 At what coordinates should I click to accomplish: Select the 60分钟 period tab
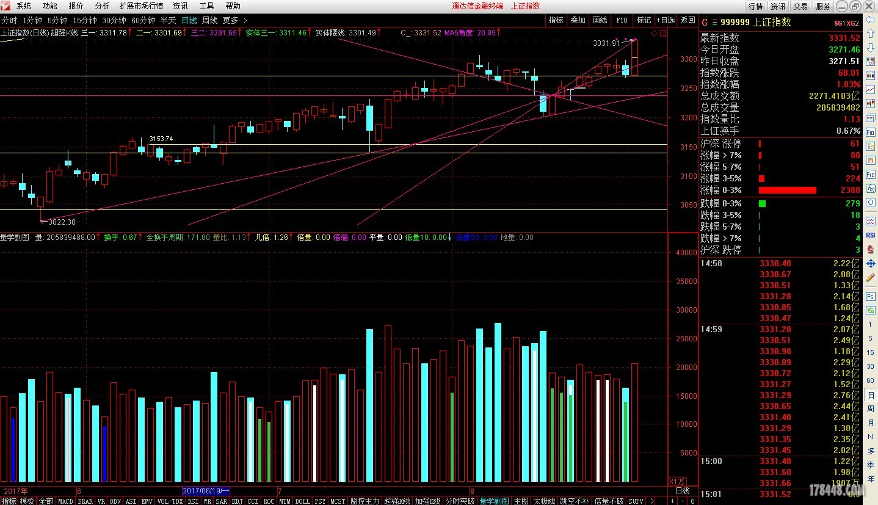click(143, 20)
